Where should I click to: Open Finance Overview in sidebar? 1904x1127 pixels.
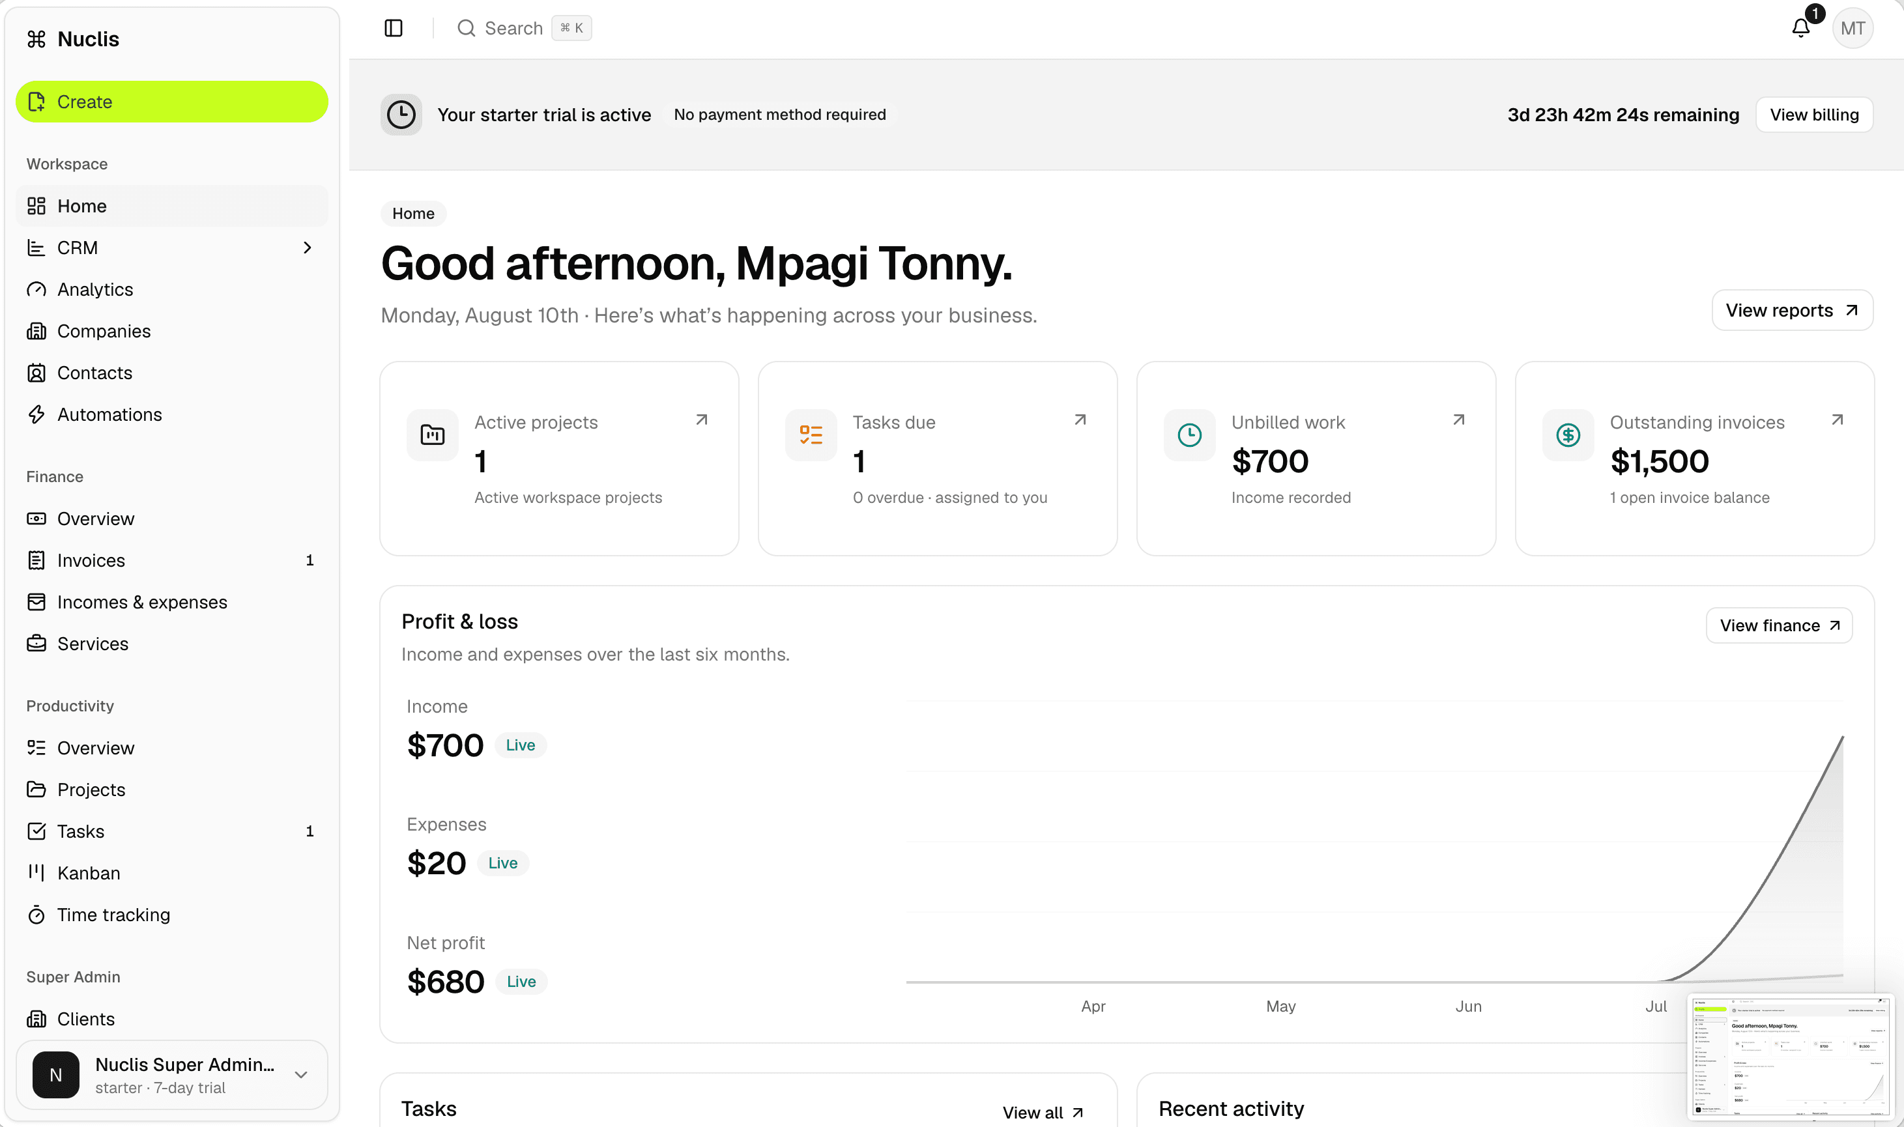pos(171,519)
